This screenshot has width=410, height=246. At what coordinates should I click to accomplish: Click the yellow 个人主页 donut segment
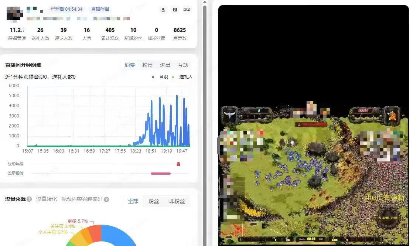(x=78, y=239)
